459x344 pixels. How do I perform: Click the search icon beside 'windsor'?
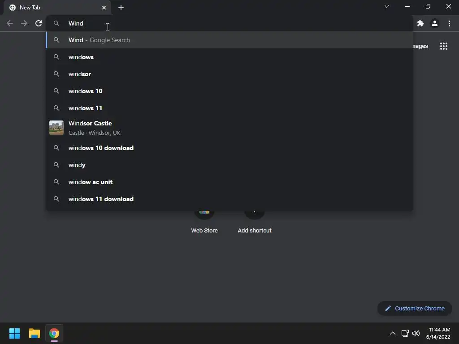coord(56,74)
